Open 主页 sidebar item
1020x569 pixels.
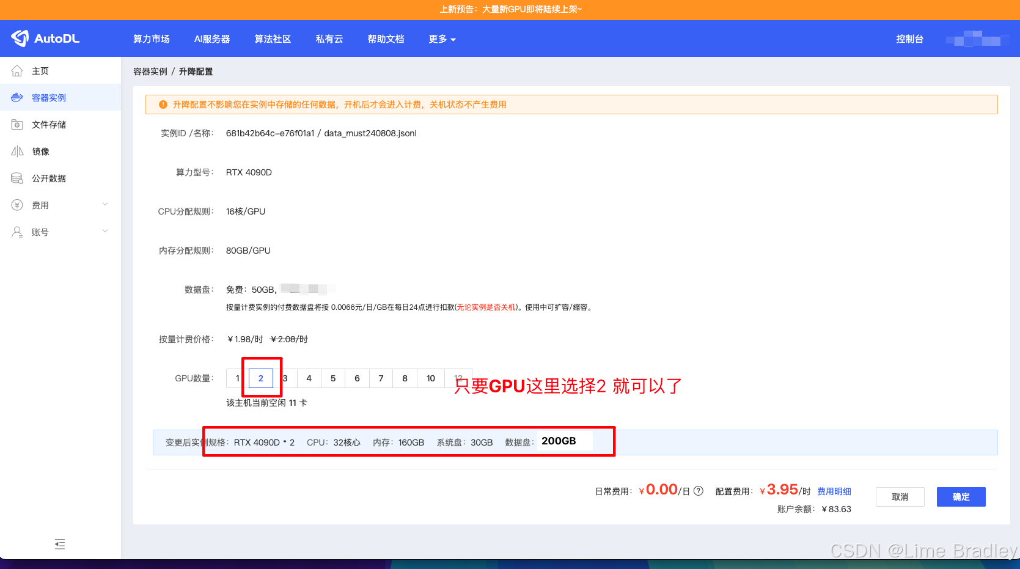click(x=61, y=71)
